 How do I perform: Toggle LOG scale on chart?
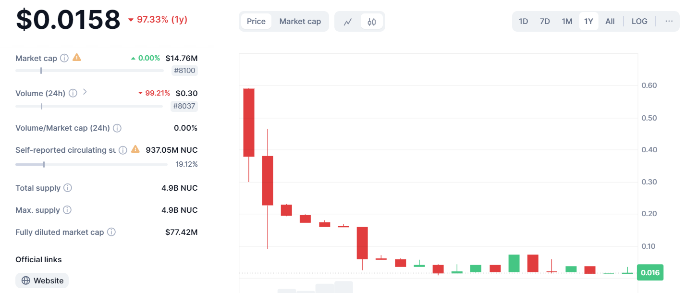[639, 22]
